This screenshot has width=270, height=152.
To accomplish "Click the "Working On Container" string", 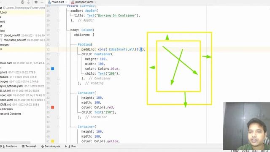I will tap(116, 16).
